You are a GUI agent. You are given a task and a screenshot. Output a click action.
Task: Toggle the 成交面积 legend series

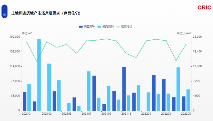105,26
